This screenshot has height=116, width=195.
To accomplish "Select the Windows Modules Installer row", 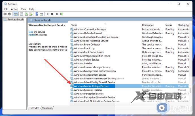I will (130, 90).
